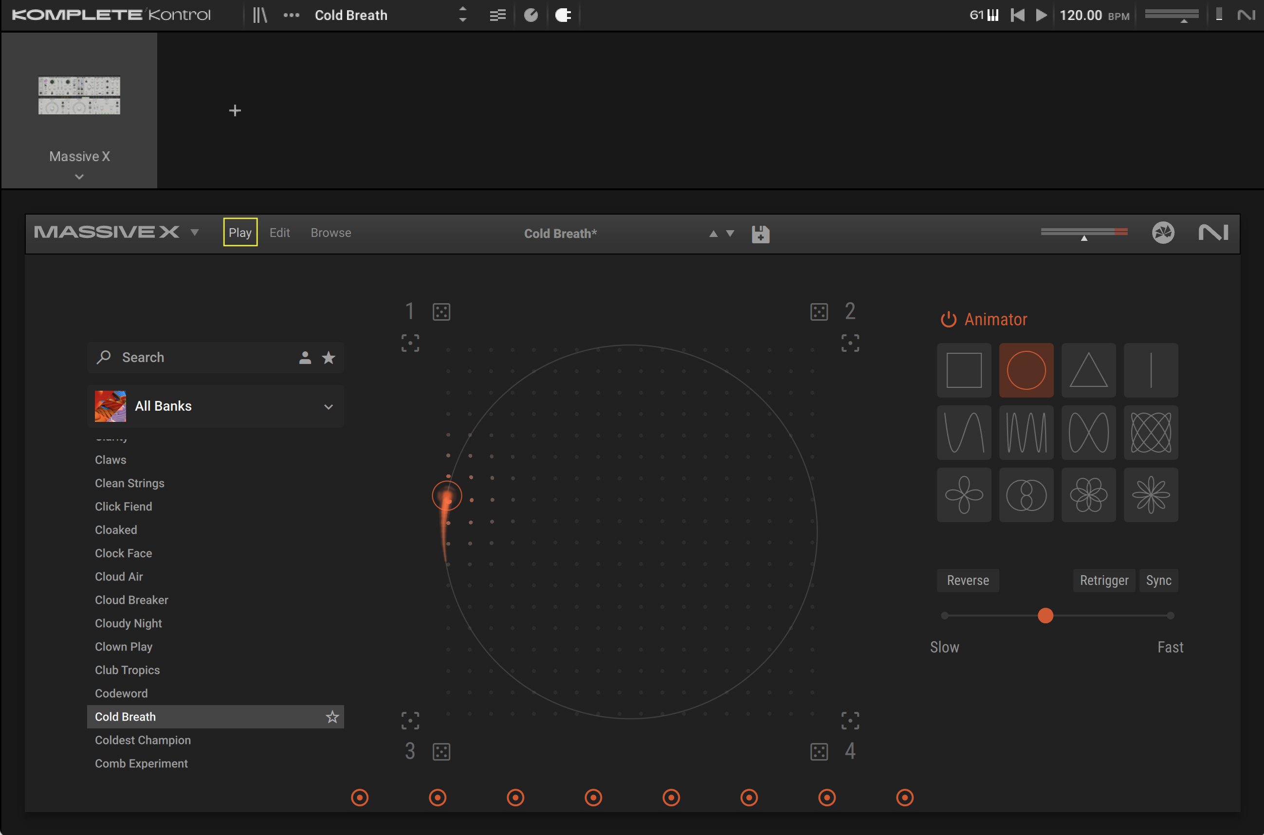This screenshot has width=1264, height=835.
Task: Toggle the Retrigger button
Action: [x=1104, y=581]
